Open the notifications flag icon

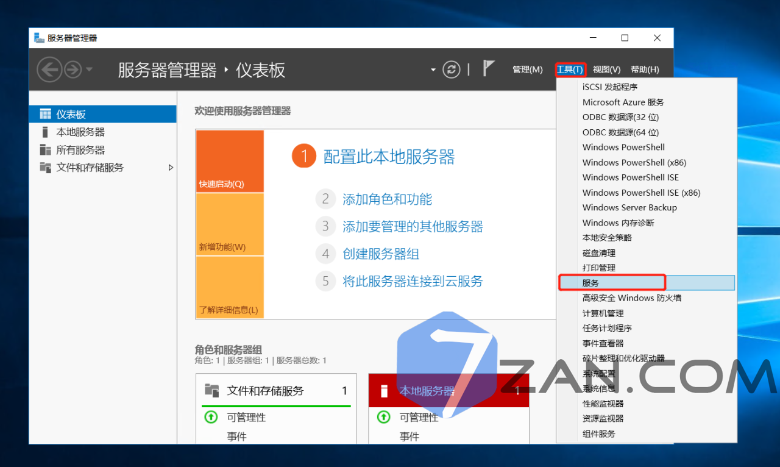click(x=488, y=68)
